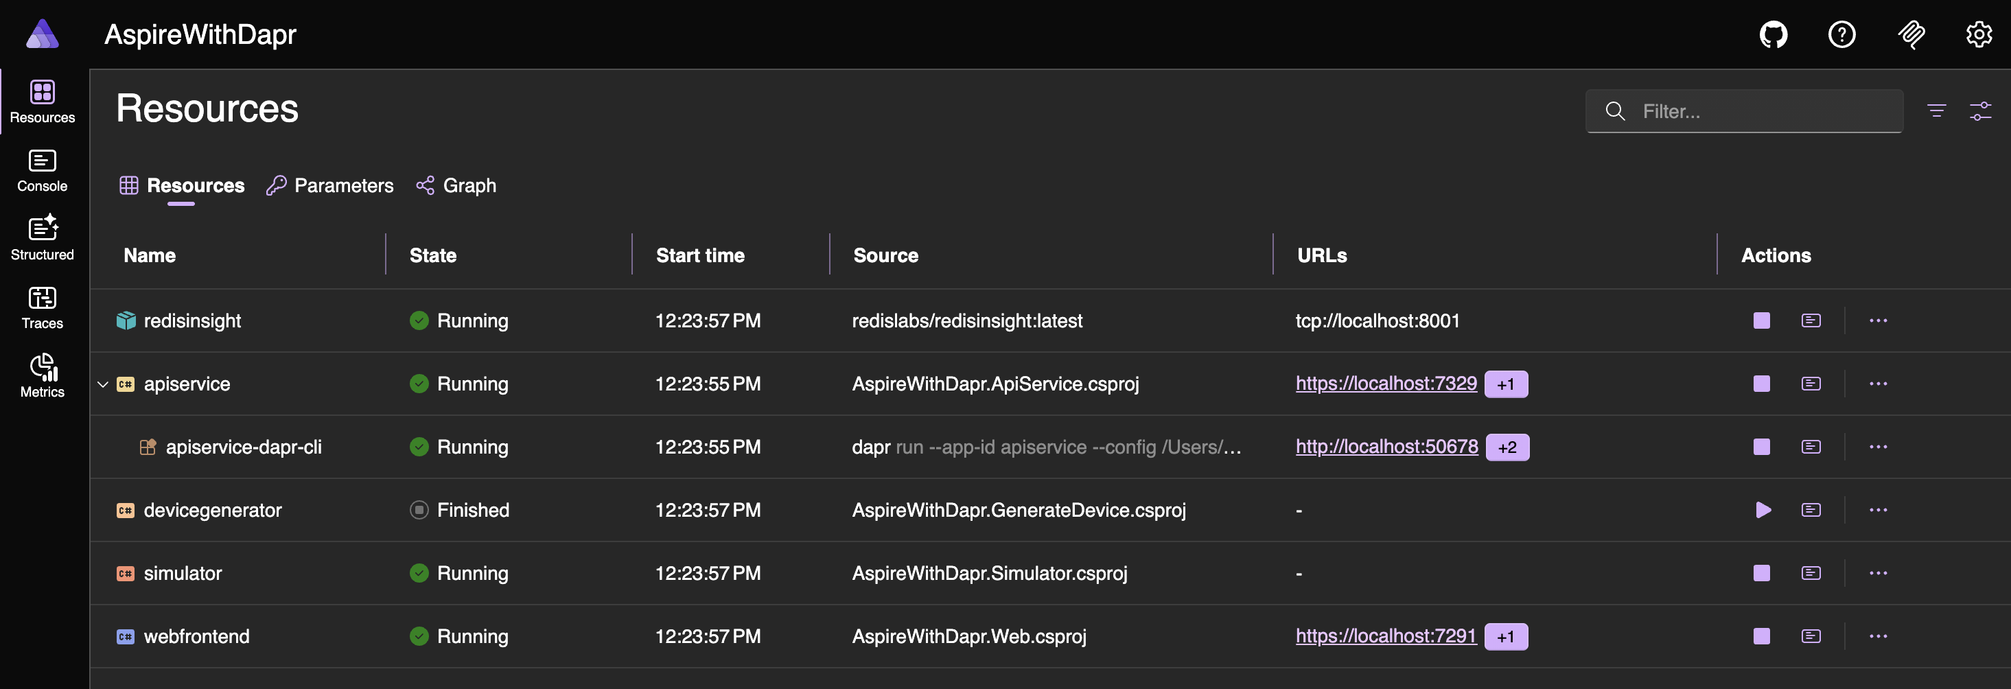Open the https://localhost:7329 link
The height and width of the screenshot is (689, 2011).
pyautogui.click(x=1386, y=383)
